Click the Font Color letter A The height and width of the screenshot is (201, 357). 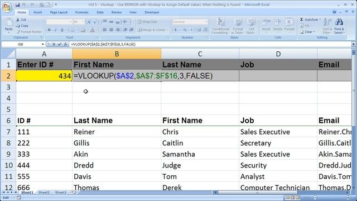93,30
